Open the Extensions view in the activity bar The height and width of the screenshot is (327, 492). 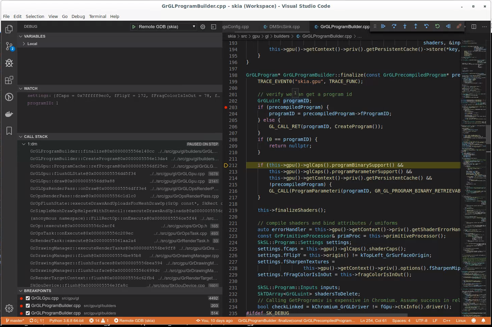9,80
